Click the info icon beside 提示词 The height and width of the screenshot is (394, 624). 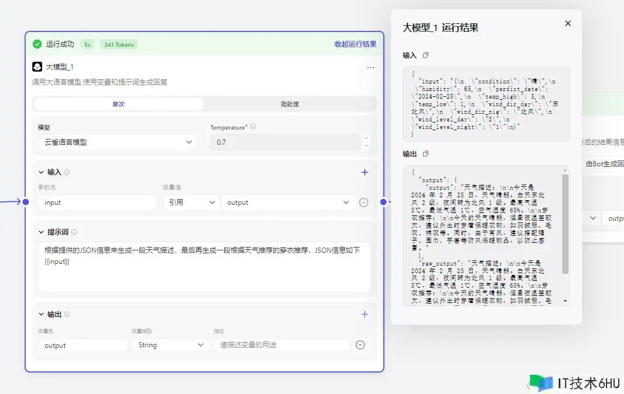(x=74, y=232)
